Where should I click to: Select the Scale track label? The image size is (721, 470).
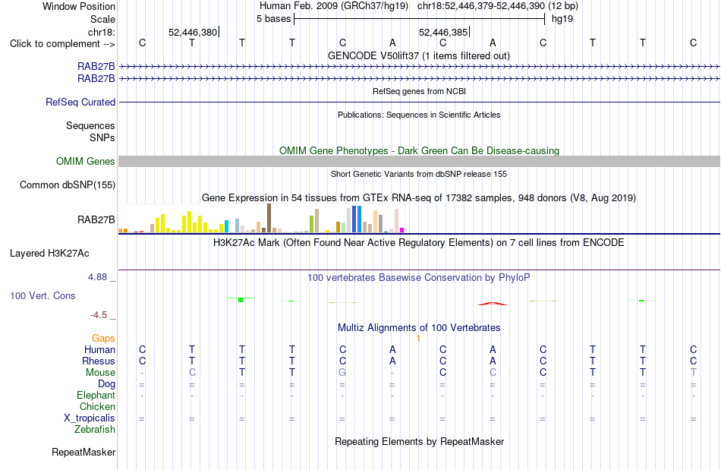pos(102,19)
